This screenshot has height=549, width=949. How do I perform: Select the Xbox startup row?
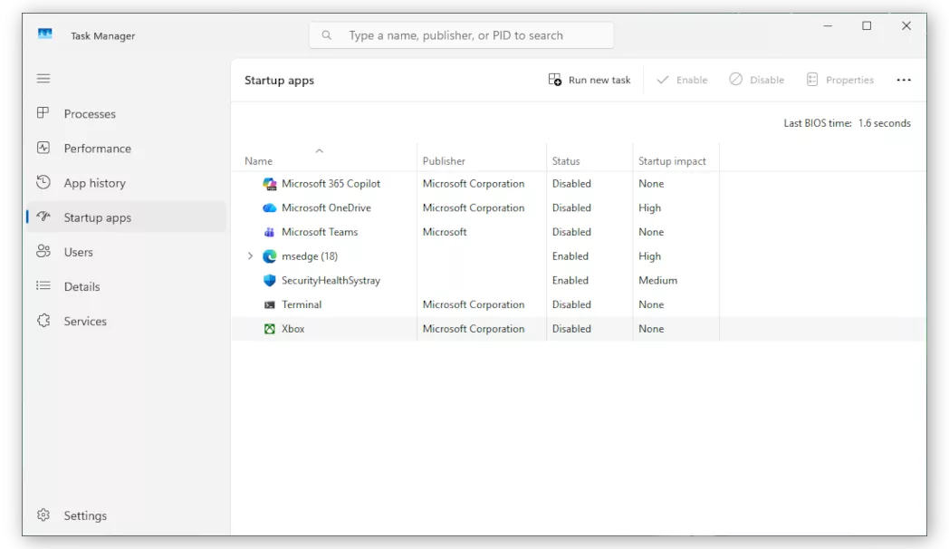click(x=293, y=328)
